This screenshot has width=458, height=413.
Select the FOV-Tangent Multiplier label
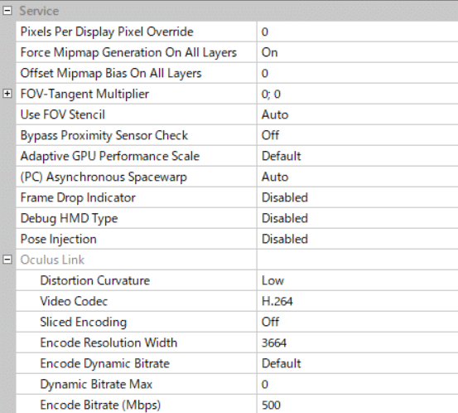84,95
